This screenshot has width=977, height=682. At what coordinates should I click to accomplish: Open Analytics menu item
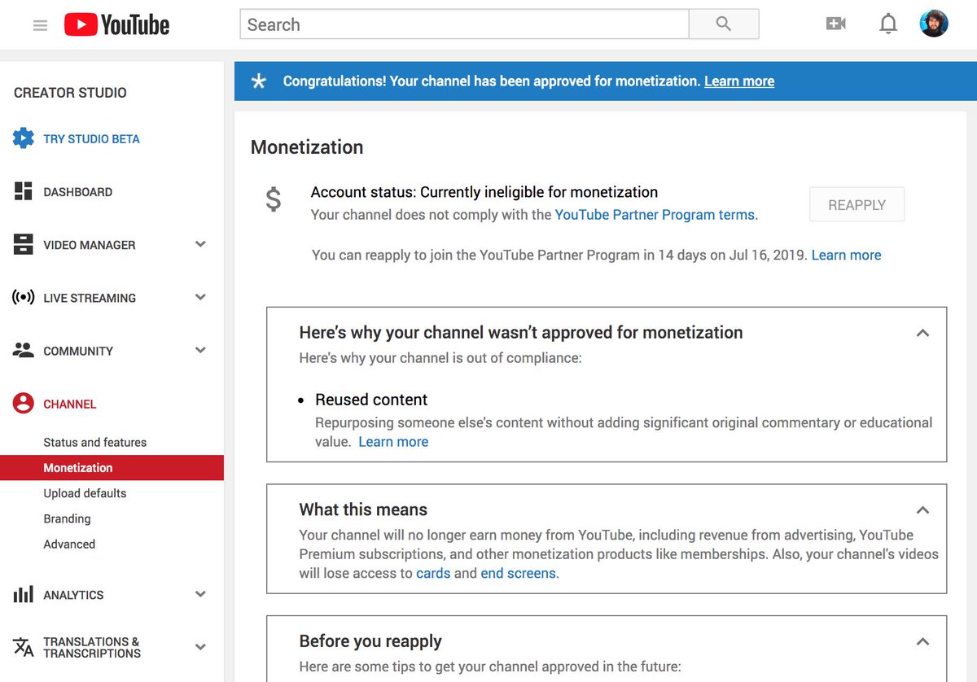73,595
